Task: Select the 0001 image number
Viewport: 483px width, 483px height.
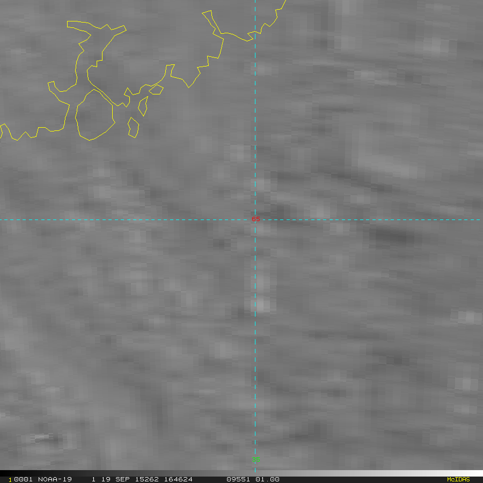Action: 23,479
